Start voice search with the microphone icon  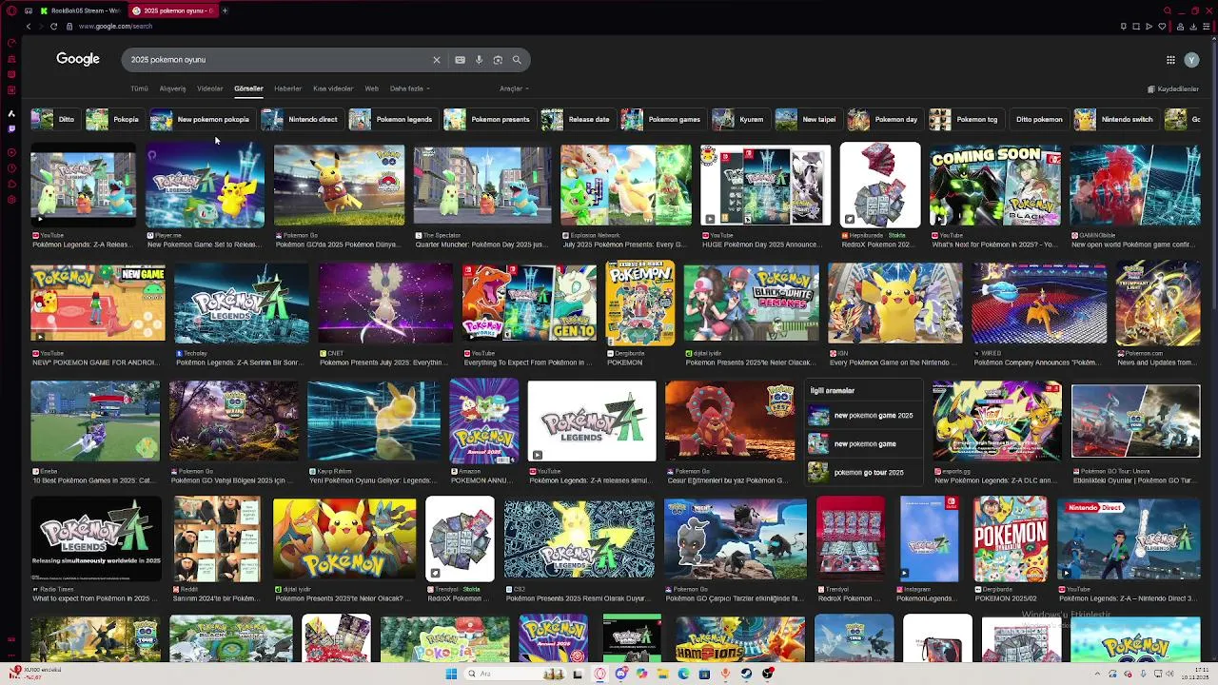pyautogui.click(x=479, y=60)
